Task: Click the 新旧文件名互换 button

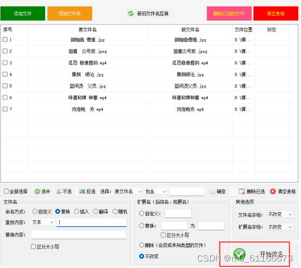Action: (x=149, y=14)
